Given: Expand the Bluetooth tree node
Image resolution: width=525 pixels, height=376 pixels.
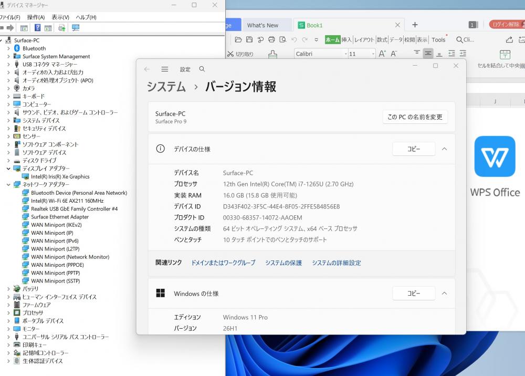Looking at the screenshot, I should coord(8,48).
